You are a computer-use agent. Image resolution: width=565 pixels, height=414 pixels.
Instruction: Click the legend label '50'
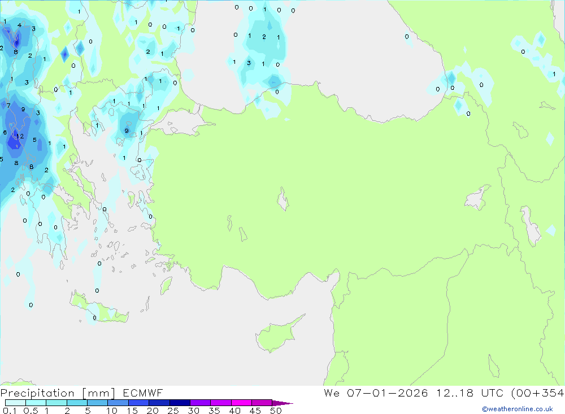pos(276,411)
